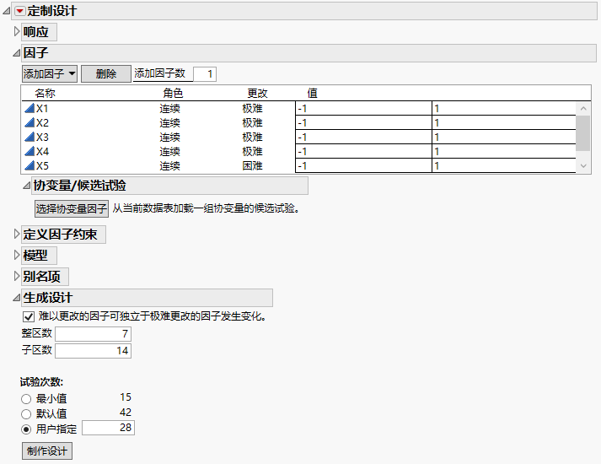This screenshot has height=464, width=601.
Task: Select the 最小值 radio button
Action: click(x=26, y=399)
